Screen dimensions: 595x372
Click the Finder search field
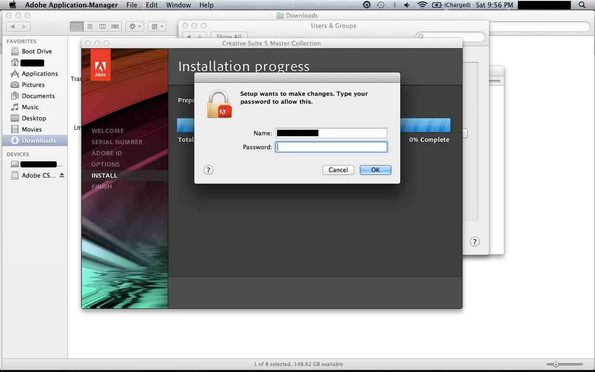[x=539, y=27]
